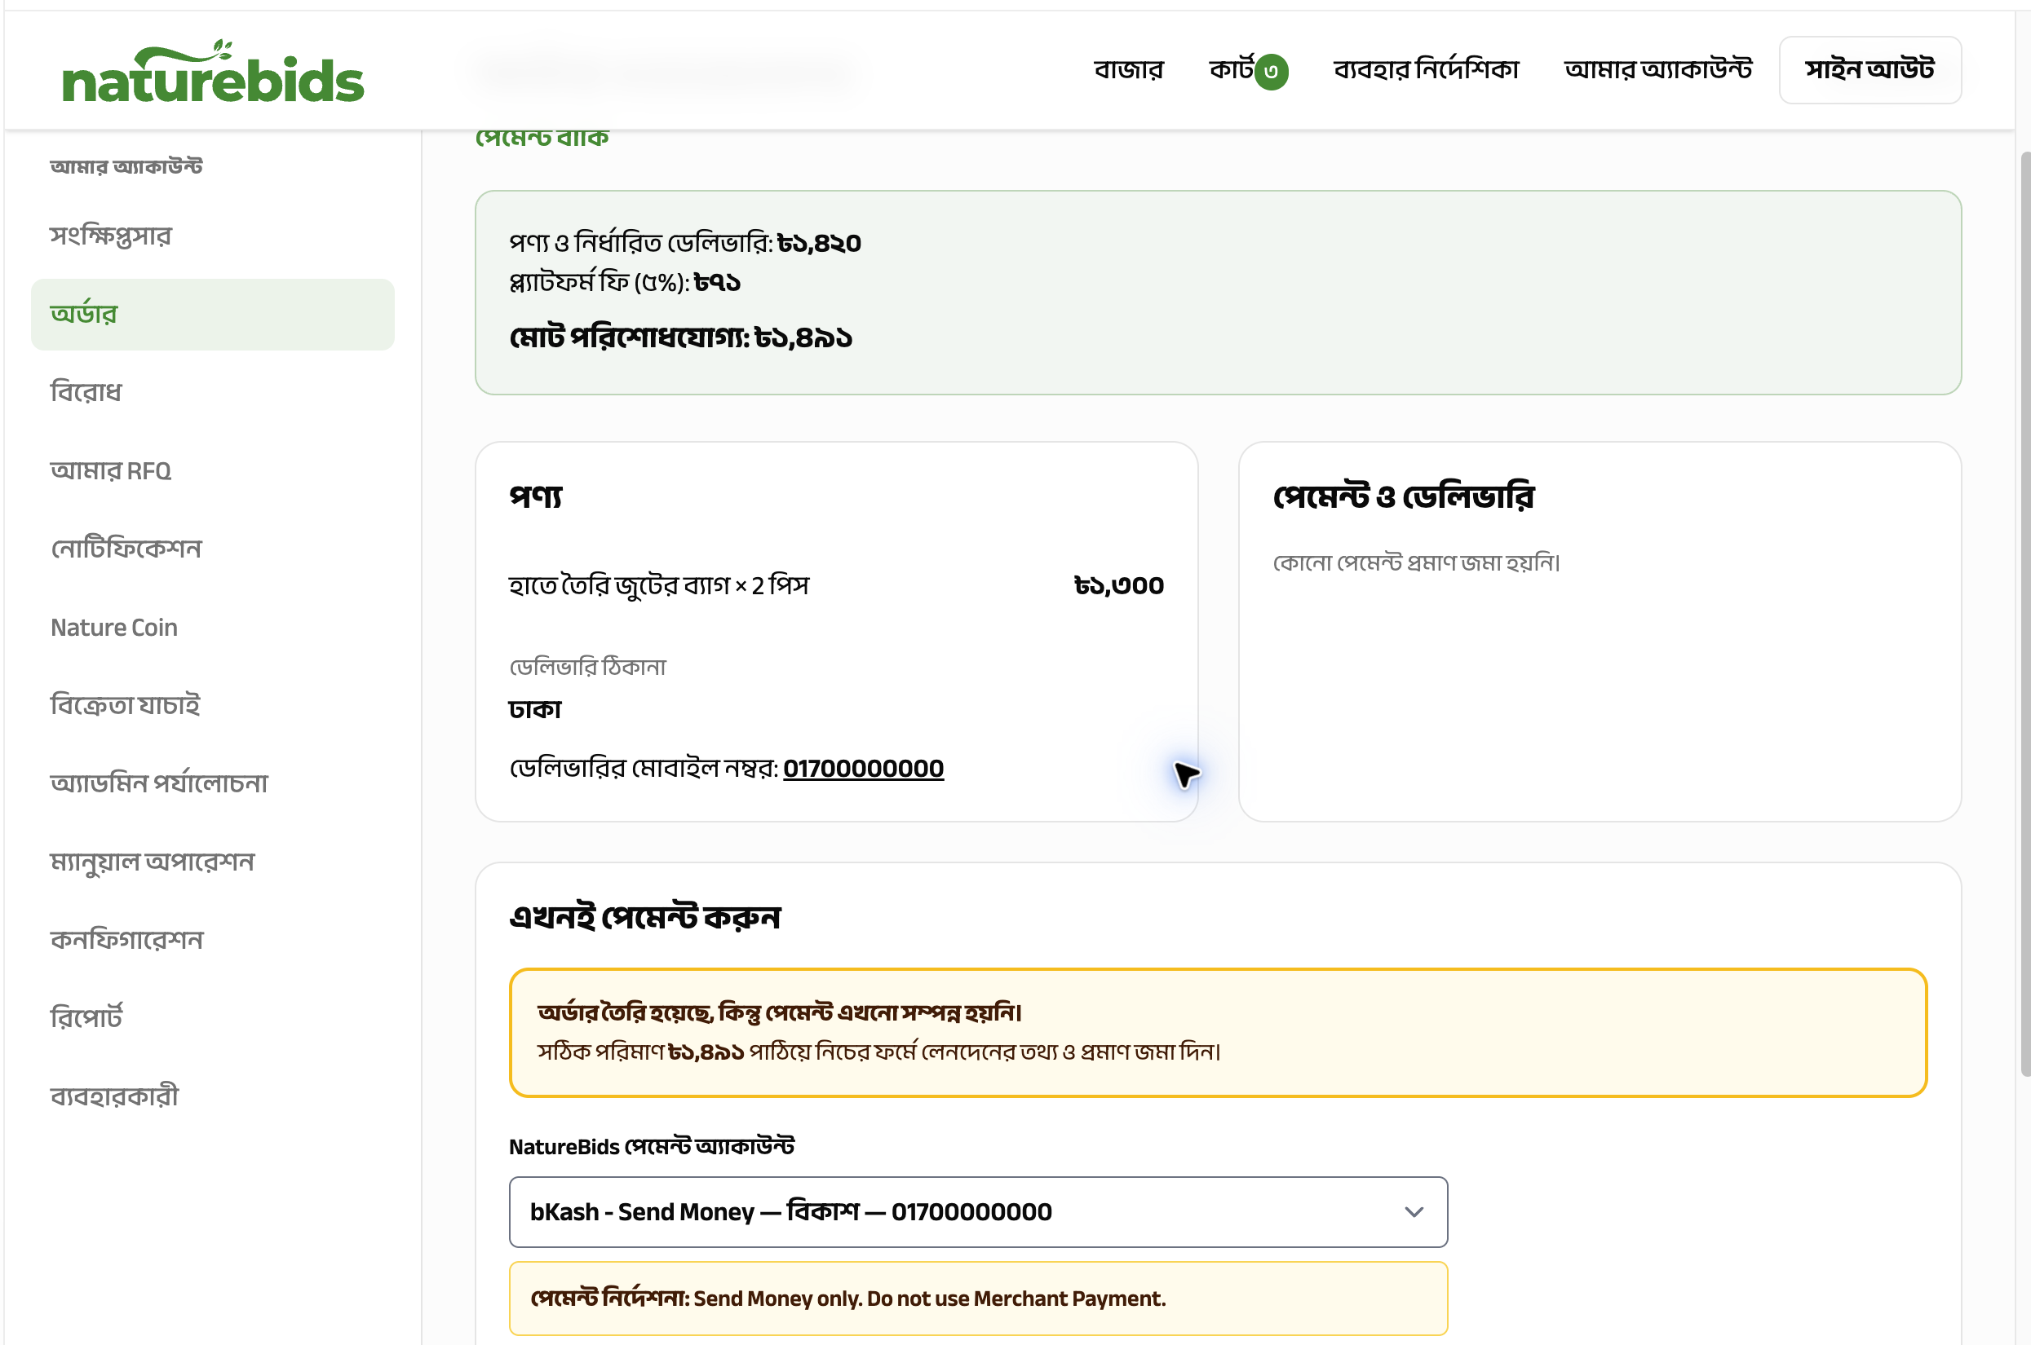Click the কোনো পেমেন্ট প্রমাণ জমা হয়নি message
The height and width of the screenshot is (1345, 2031).
1416,562
